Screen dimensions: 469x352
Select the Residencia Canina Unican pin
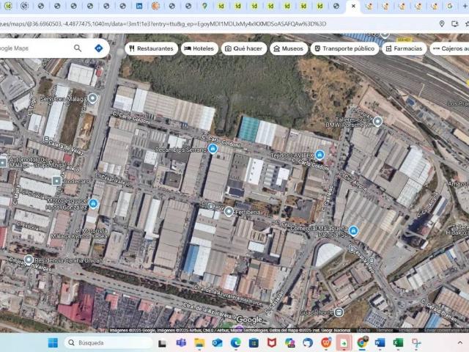[x=29, y=260]
